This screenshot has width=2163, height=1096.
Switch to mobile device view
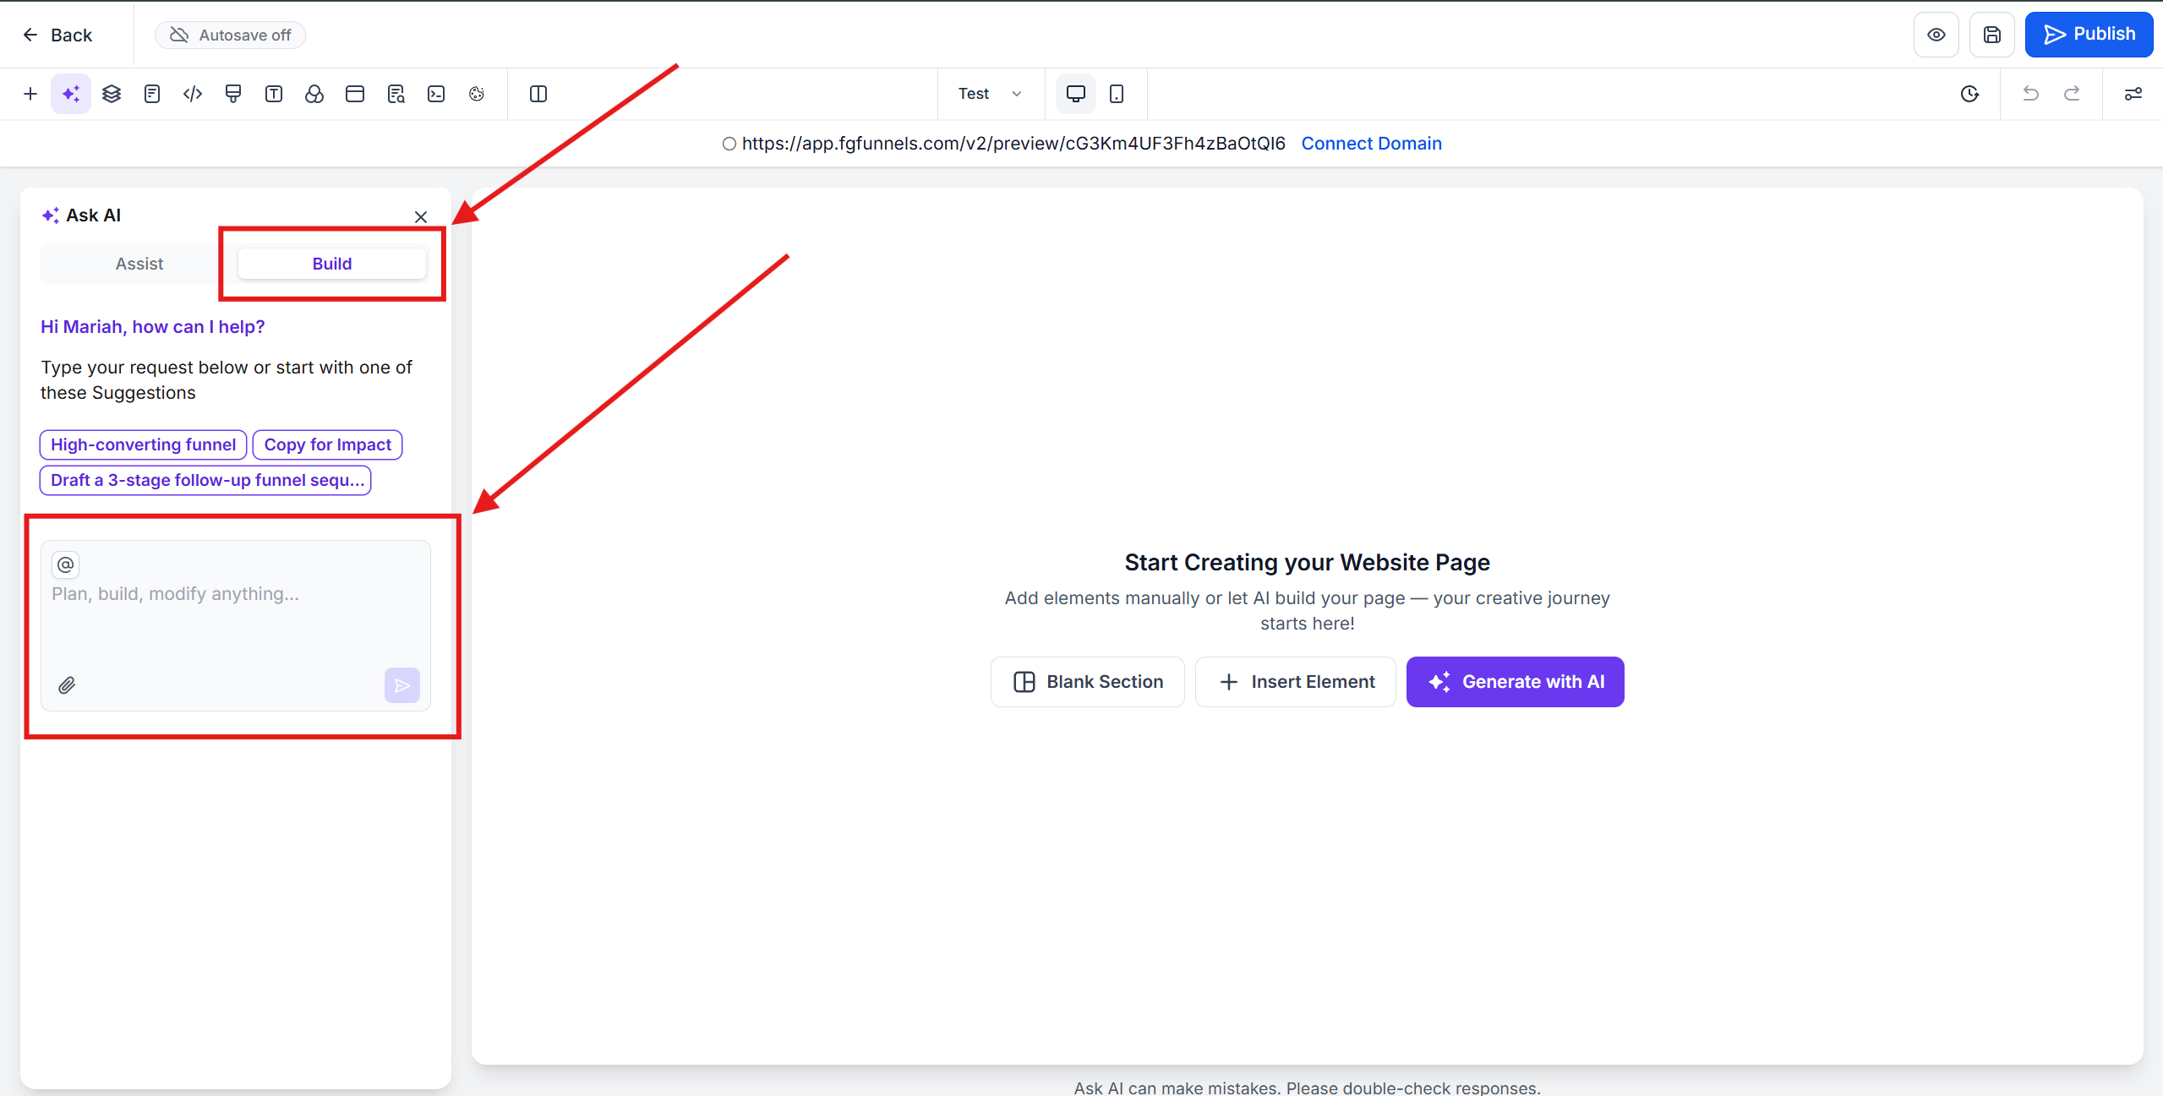[x=1117, y=94]
